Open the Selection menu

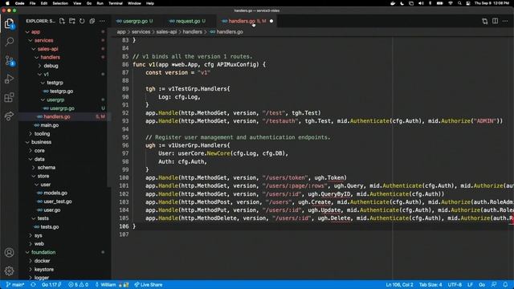pyautogui.click(x=60, y=3)
